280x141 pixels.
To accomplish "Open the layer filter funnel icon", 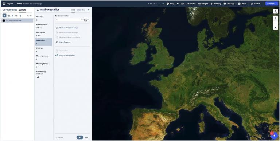I will point(31,16).
